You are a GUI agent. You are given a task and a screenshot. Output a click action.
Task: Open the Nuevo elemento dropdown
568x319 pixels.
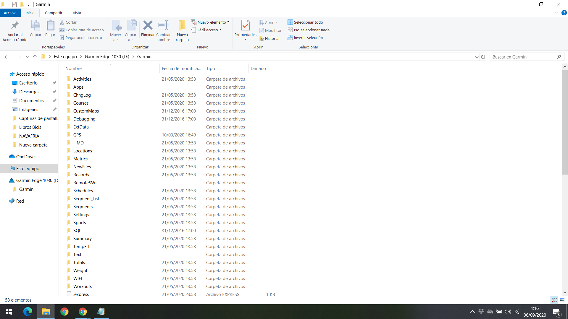click(x=210, y=22)
